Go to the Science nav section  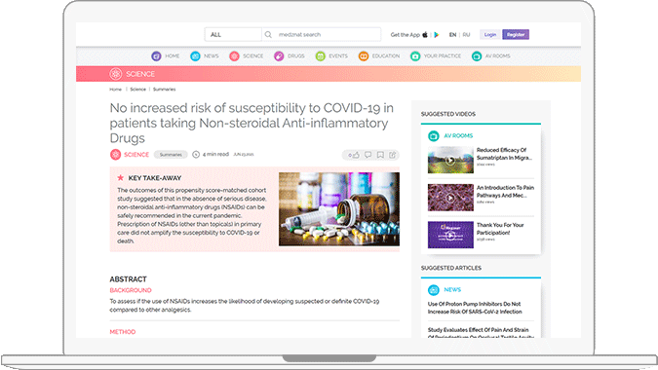pos(247,55)
